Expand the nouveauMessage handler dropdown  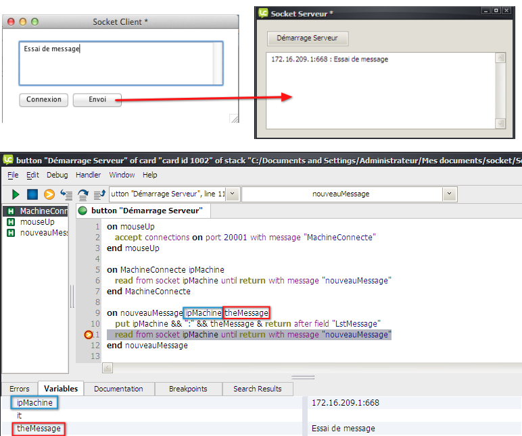click(450, 194)
